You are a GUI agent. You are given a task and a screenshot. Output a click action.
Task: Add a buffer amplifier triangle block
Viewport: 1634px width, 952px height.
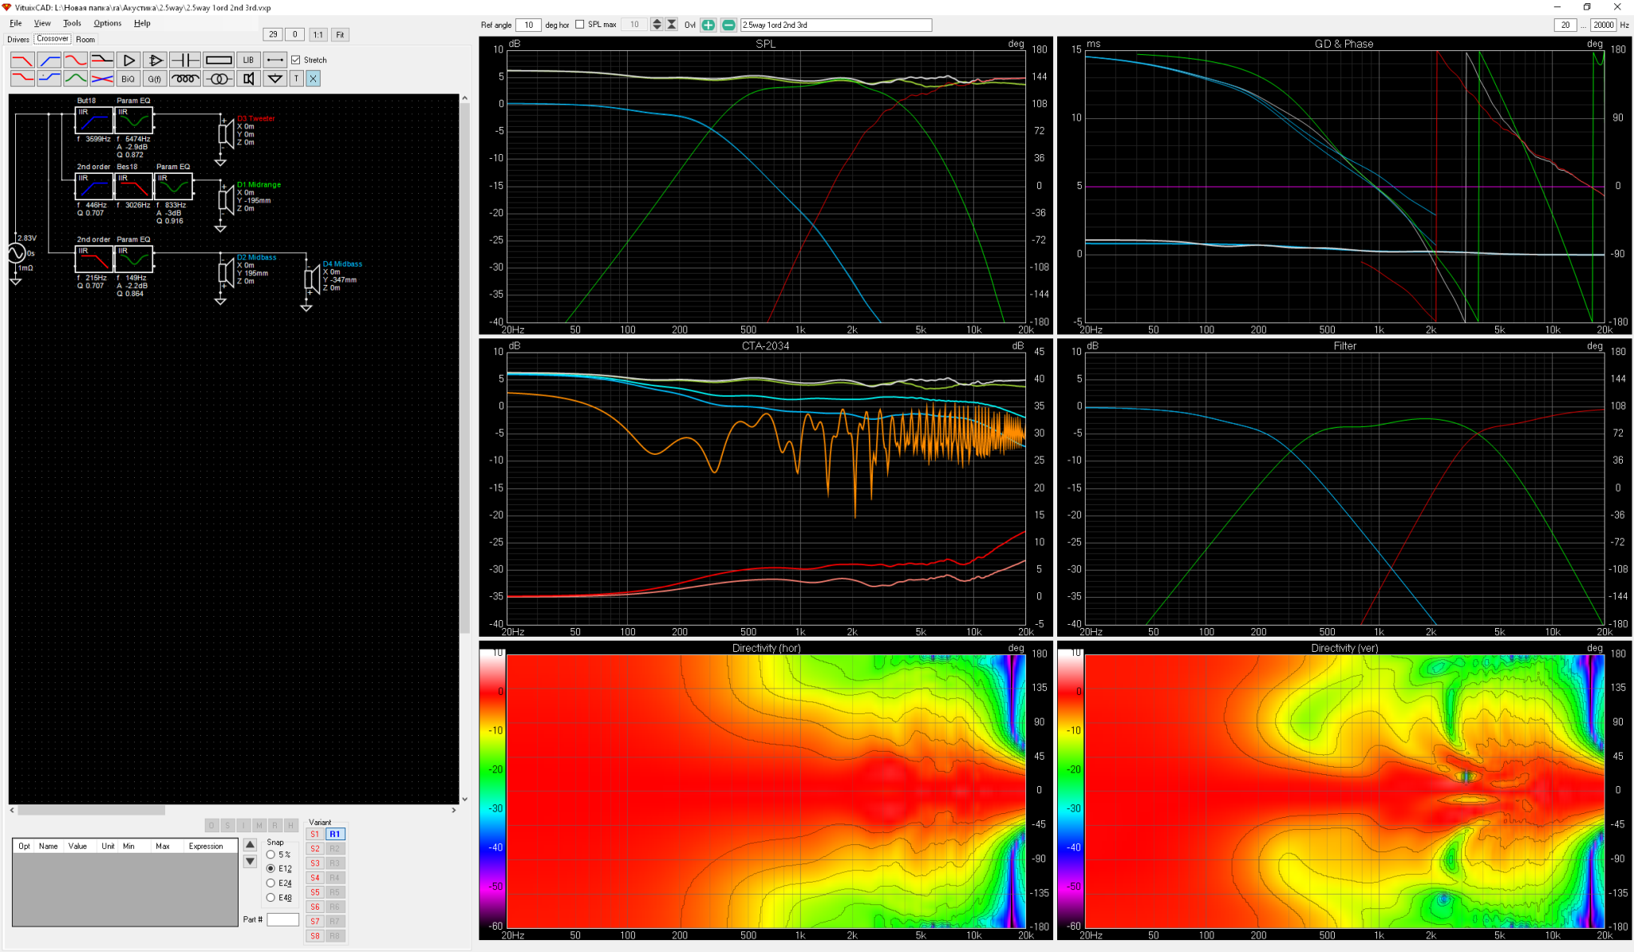point(128,60)
